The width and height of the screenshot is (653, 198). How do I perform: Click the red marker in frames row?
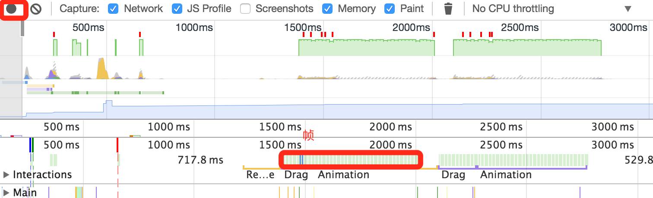click(117, 145)
